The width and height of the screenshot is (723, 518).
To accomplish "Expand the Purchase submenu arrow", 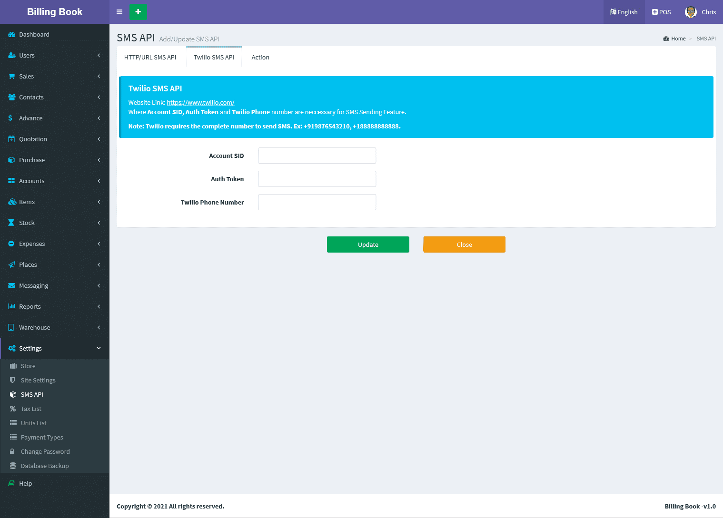I will pyautogui.click(x=99, y=160).
